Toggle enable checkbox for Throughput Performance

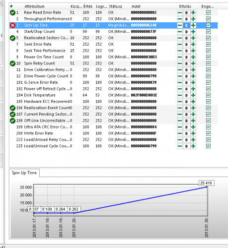208,19
